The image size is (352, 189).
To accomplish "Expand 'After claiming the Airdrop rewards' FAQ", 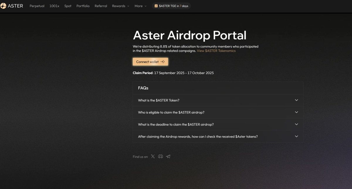I will click(218, 136).
